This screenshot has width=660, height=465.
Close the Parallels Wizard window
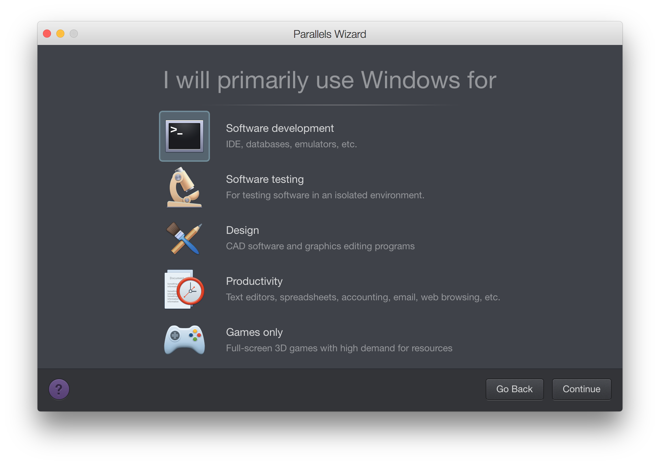pos(47,34)
